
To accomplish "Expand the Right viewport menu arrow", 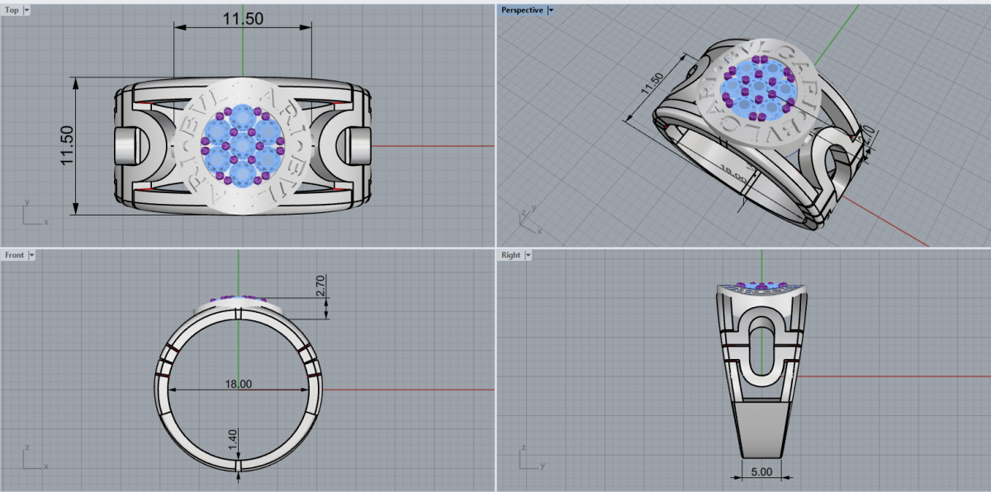I will 528,255.
